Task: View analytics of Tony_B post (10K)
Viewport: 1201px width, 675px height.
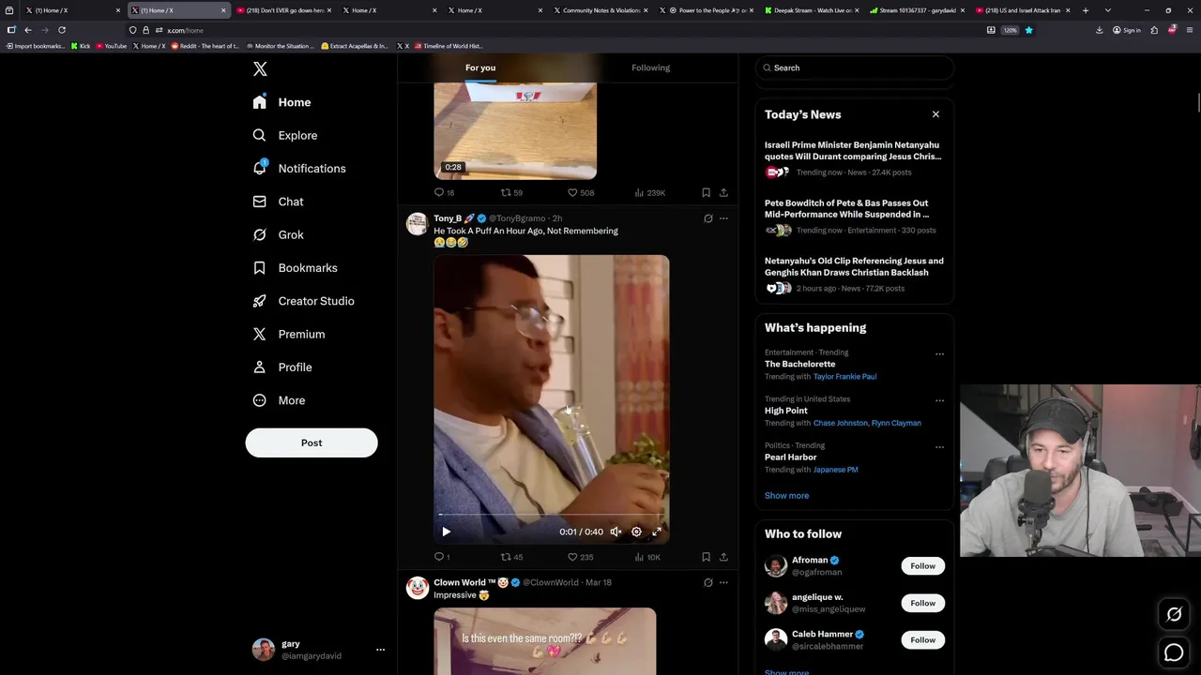Action: pyautogui.click(x=647, y=557)
